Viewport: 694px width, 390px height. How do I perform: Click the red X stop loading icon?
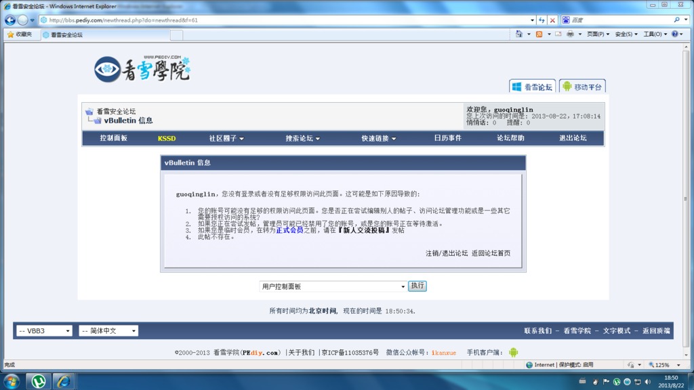click(552, 20)
